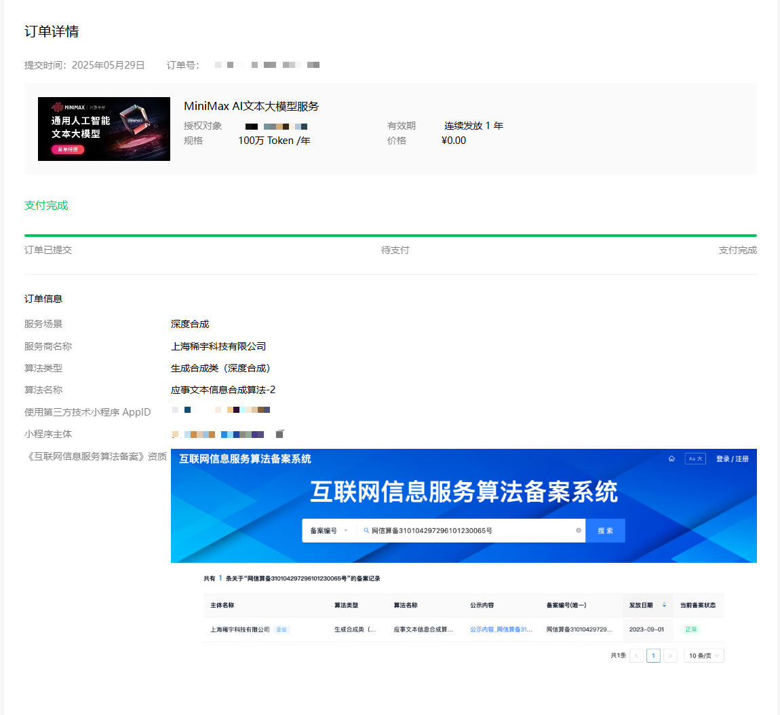Click the magnifier icon in search box

click(366, 530)
